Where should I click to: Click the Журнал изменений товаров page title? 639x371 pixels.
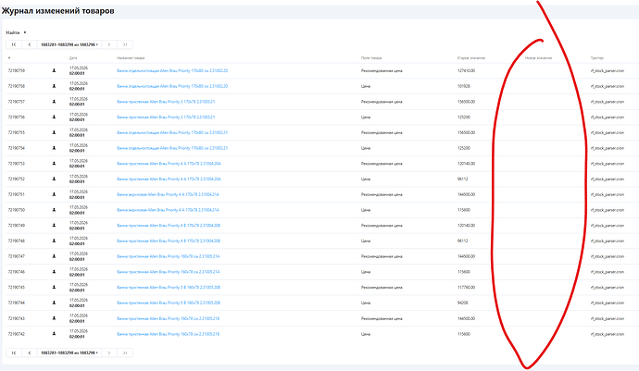57,11
